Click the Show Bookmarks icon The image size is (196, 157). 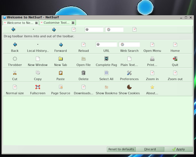106,87
